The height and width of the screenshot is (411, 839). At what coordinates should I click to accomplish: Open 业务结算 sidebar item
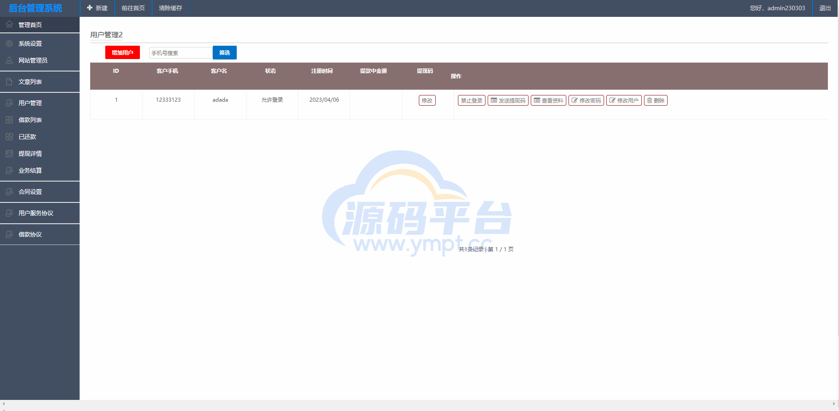(x=40, y=170)
